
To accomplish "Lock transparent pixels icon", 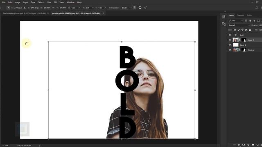I will click(x=235, y=30).
